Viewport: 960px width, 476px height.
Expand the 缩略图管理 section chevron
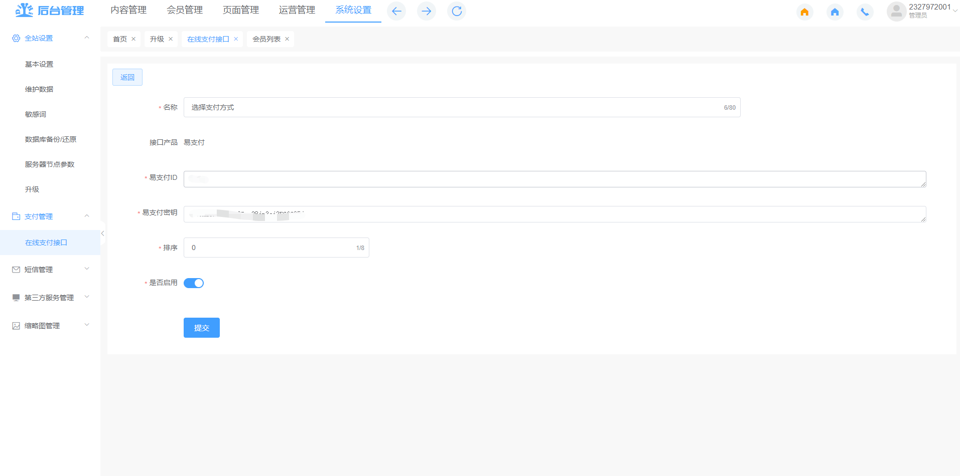click(87, 325)
